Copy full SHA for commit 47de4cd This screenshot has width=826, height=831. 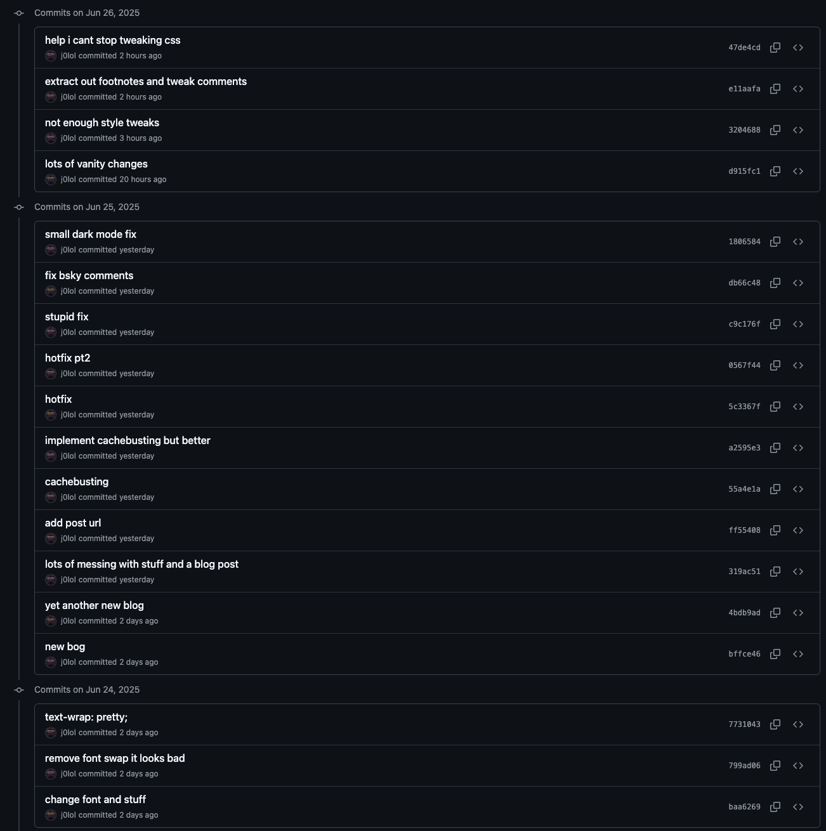(x=775, y=48)
